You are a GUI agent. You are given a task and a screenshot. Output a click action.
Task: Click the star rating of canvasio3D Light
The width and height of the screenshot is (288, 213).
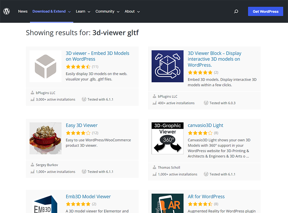200,133
